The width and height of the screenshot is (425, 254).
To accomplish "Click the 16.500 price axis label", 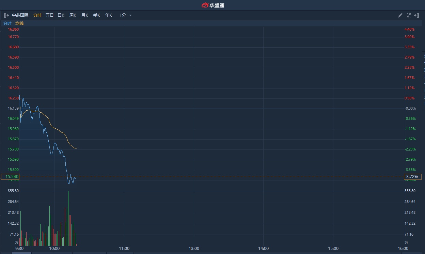I will [13, 67].
